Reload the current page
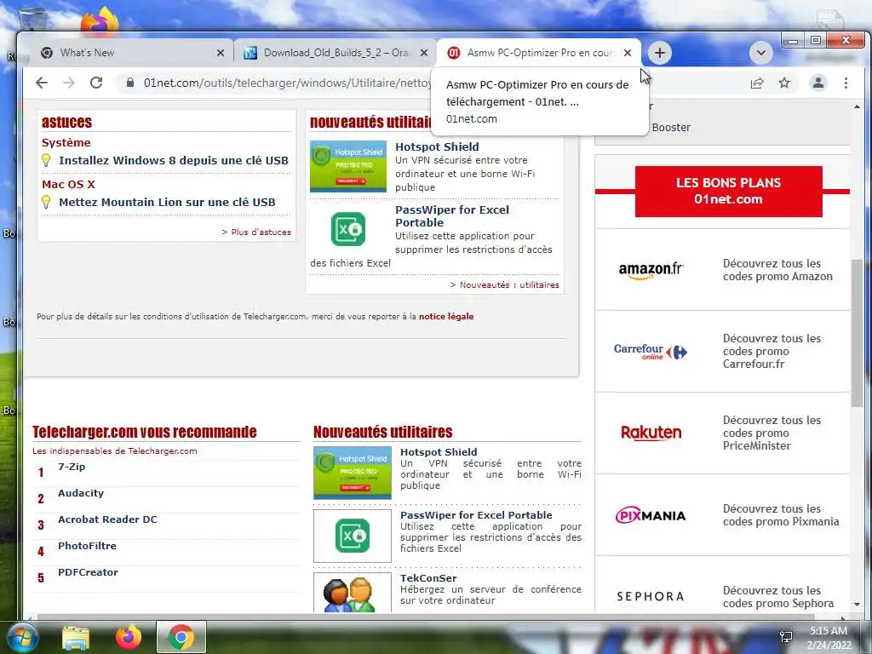The height and width of the screenshot is (654, 872). 96,83
